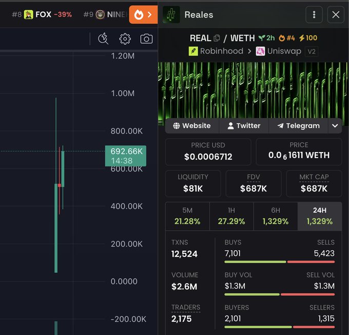The height and width of the screenshot is (335, 349).
Task: Select the 6H timeframe tab
Action: click(276, 216)
